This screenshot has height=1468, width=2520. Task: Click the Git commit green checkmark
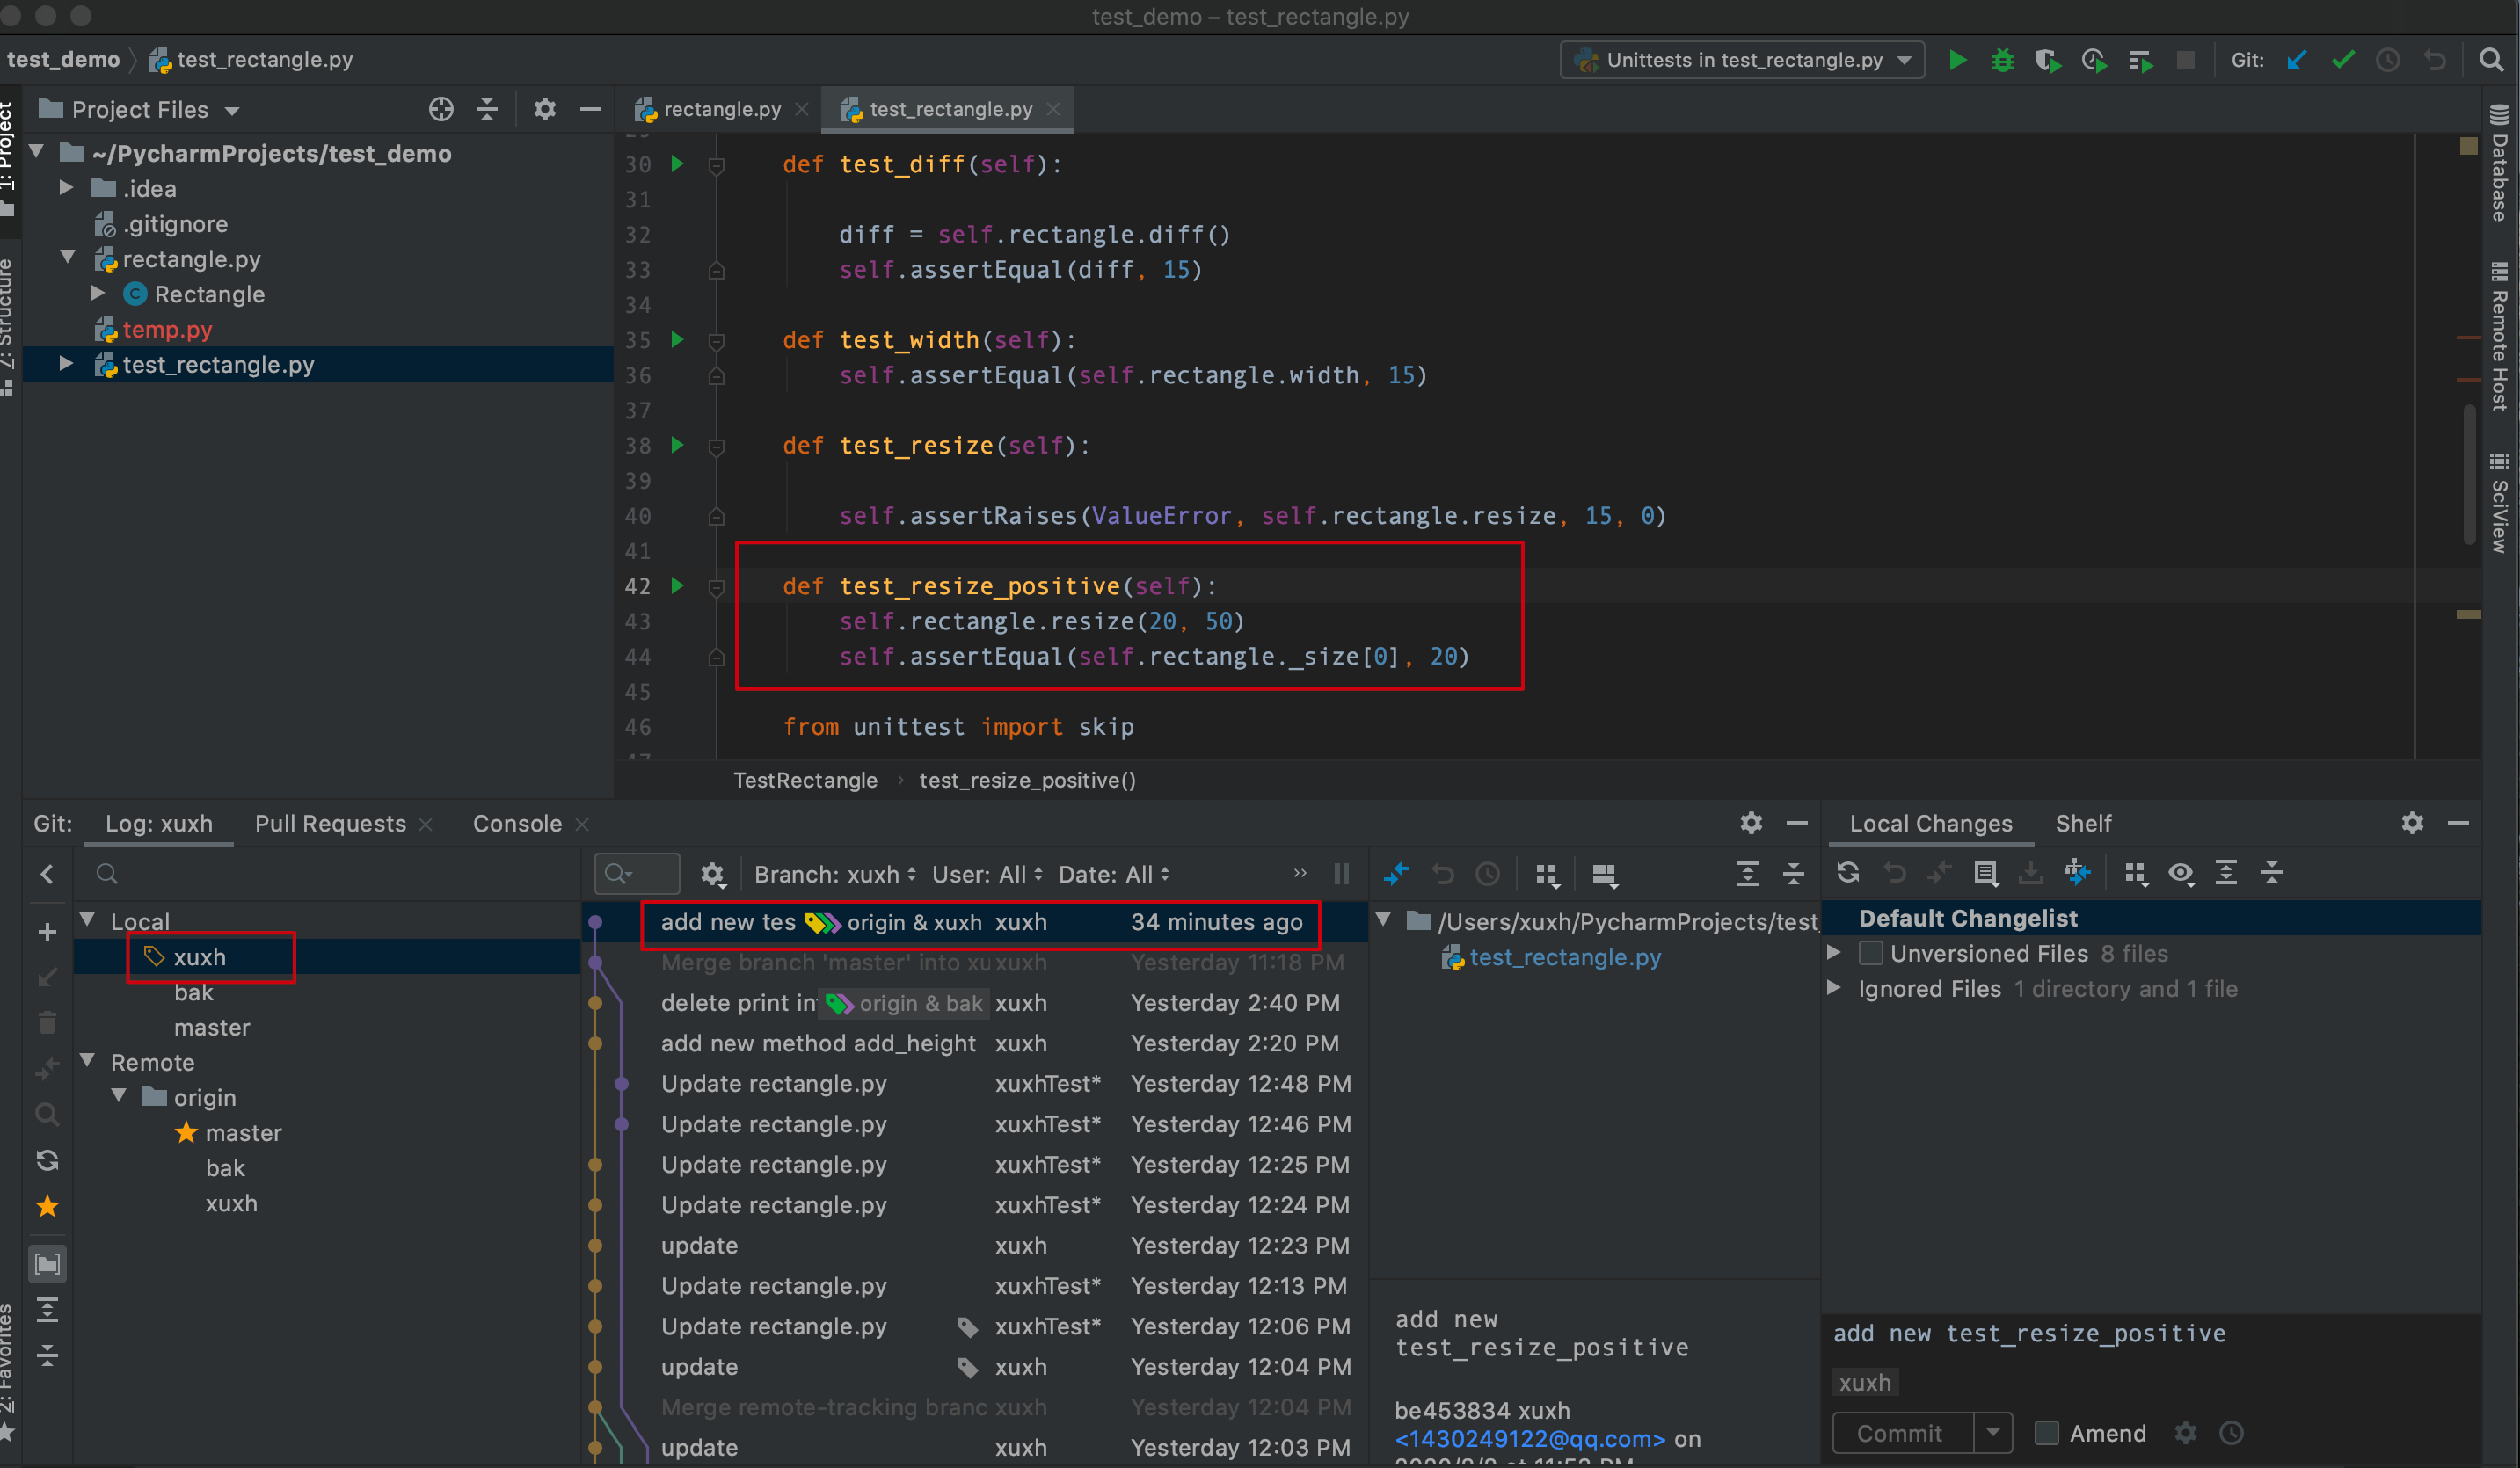pos(2342,60)
